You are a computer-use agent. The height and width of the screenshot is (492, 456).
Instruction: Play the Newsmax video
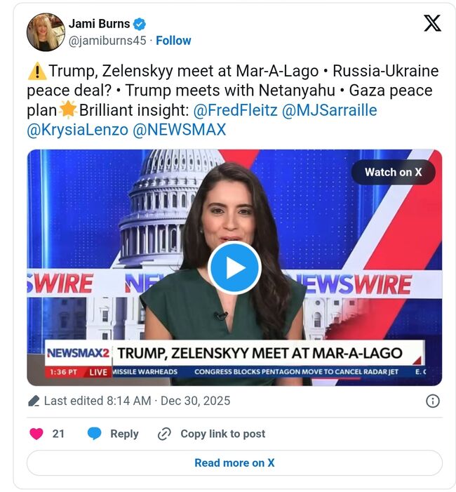click(x=234, y=267)
